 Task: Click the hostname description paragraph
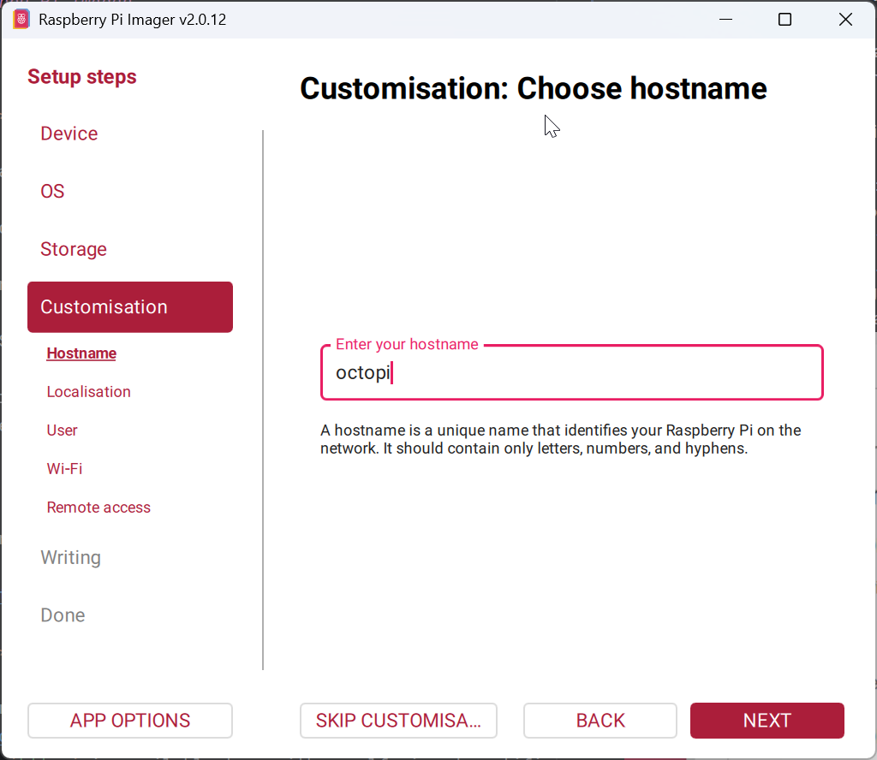point(560,439)
